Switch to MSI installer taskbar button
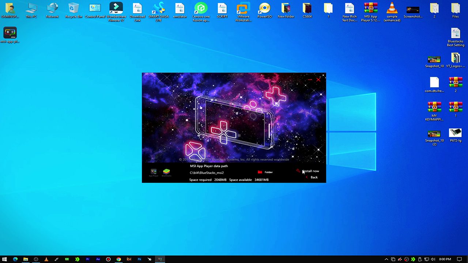The width and height of the screenshot is (468, 263). [x=160, y=259]
